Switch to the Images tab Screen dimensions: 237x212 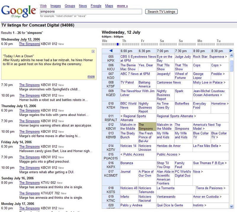(x=55, y=6)
